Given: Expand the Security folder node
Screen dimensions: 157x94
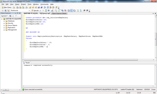Looking at the screenshot, I should tap(4, 23).
